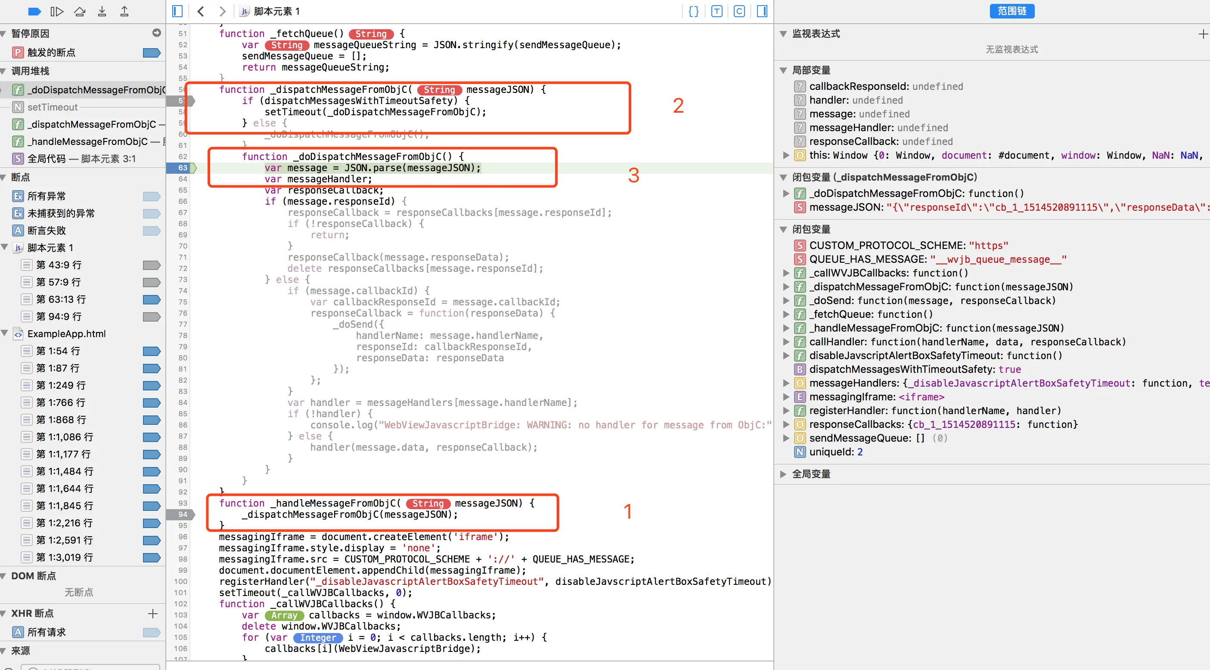Hide the left navigation sidebar icon
This screenshot has height=670, width=1210.
(x=177, y=11)
